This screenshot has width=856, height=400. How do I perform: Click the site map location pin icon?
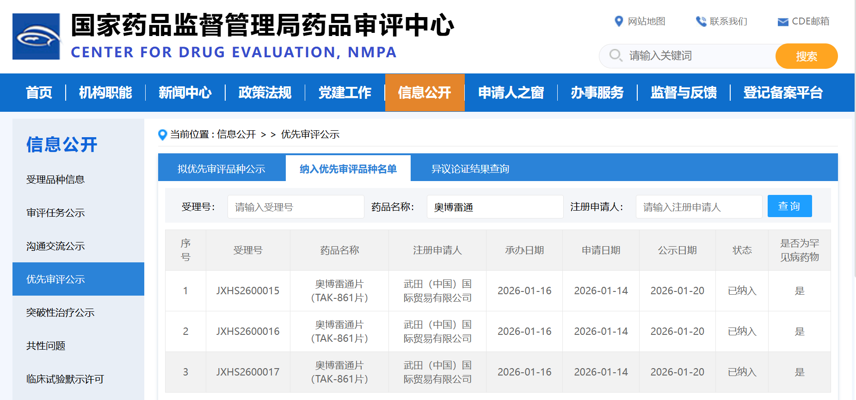(x=619, y=21)
